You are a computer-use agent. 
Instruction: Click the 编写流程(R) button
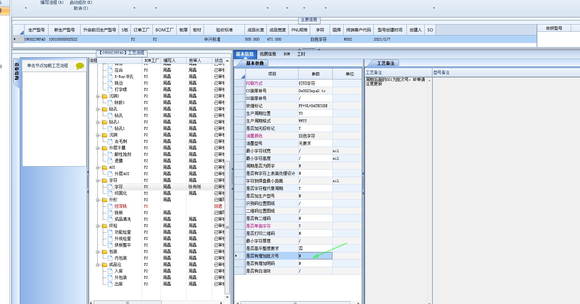52,2
